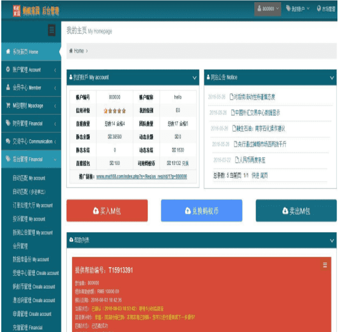Click 快进 pagination link
The image size is (340, 332).
(x=255, y=175)
